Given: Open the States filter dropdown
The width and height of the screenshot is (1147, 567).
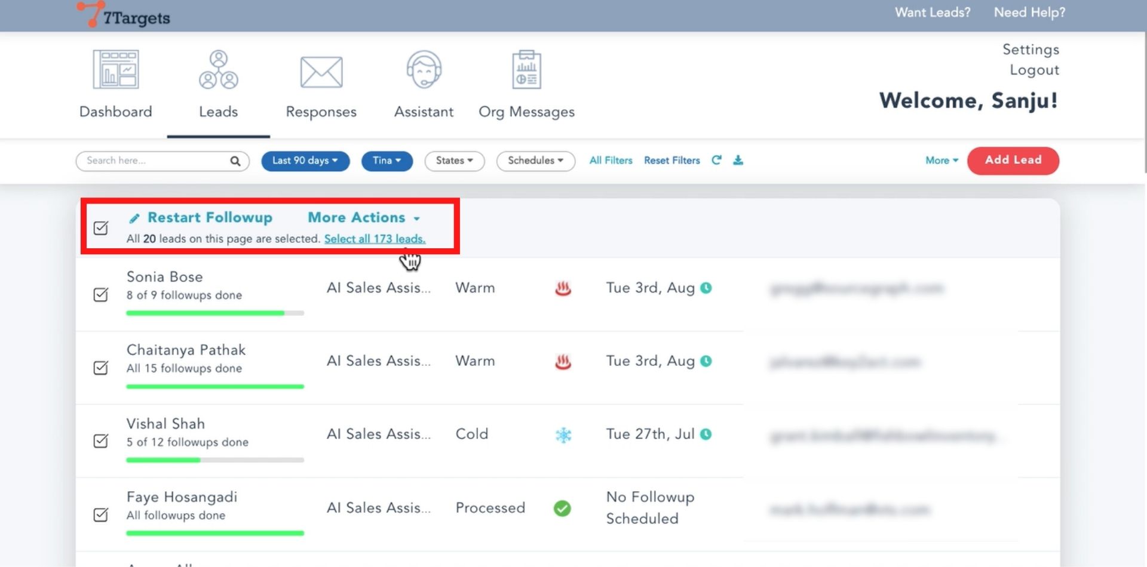Looking at the screenshot, I should (x=454, y=161).
